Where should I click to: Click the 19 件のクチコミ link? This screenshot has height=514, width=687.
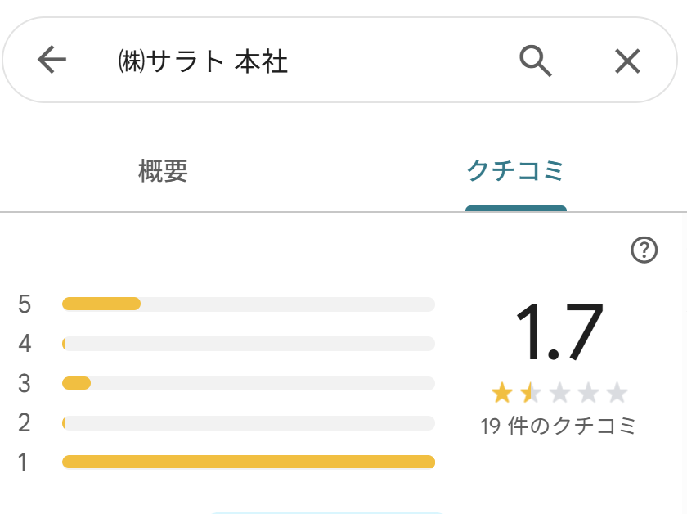coord(559,426)
